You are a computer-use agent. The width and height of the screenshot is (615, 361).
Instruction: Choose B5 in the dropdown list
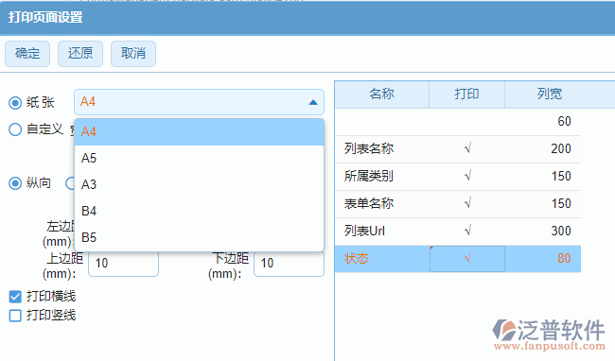coord(199,237)
